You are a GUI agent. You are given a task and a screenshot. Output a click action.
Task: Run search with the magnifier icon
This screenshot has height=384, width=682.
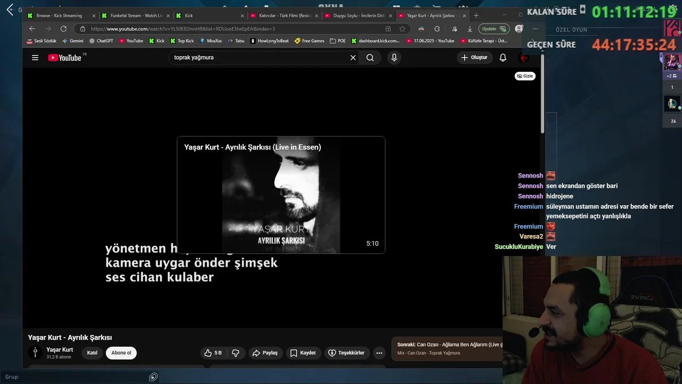click(370, 58)
